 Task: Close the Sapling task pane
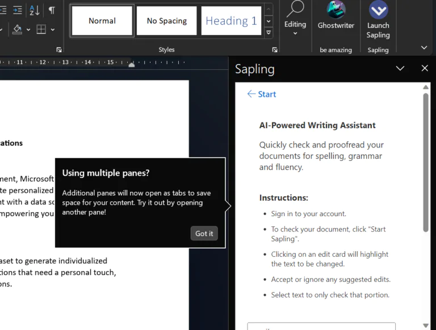click(425, 69)
